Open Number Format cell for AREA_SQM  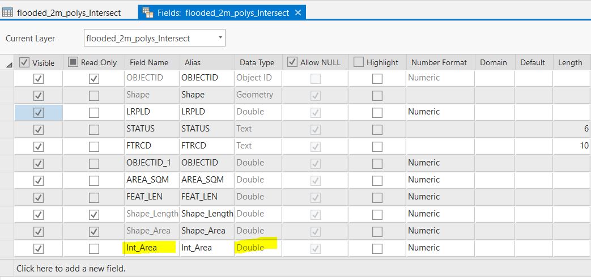click(440, 180)
